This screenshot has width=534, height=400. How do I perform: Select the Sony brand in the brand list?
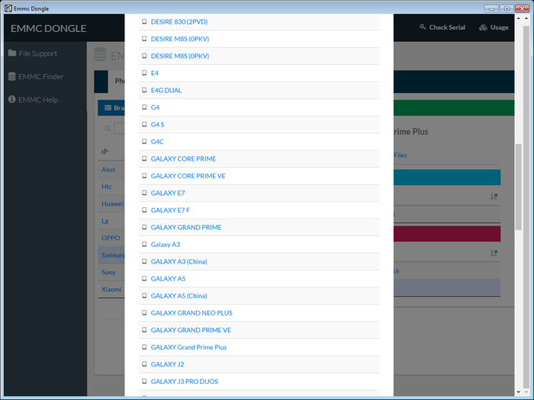tap(108, 272)
